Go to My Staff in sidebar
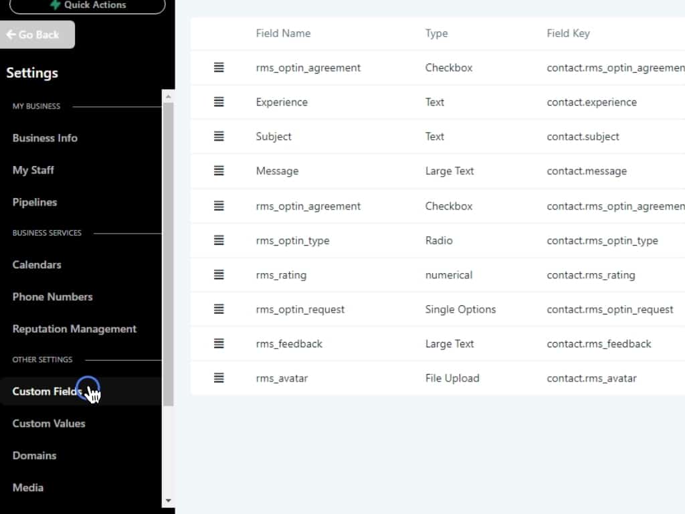The width and height of the screenshot is (685, 514). click(33, 170)
